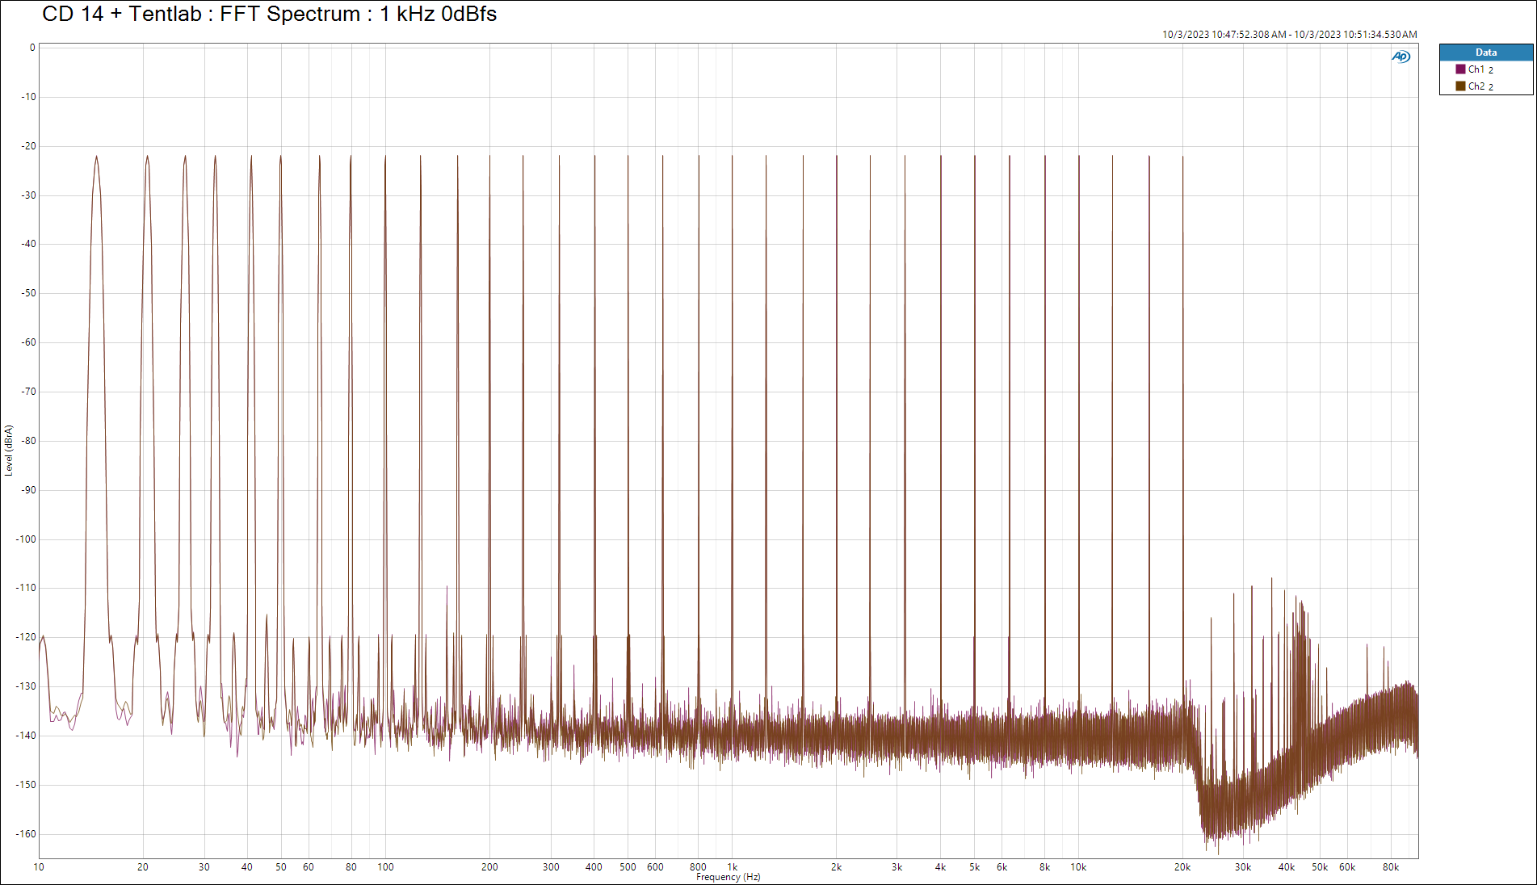This screenshot has height=885, width=1537.
Task: Click the brown Ch2 color swatch
Action: (x=1460, y=86)
